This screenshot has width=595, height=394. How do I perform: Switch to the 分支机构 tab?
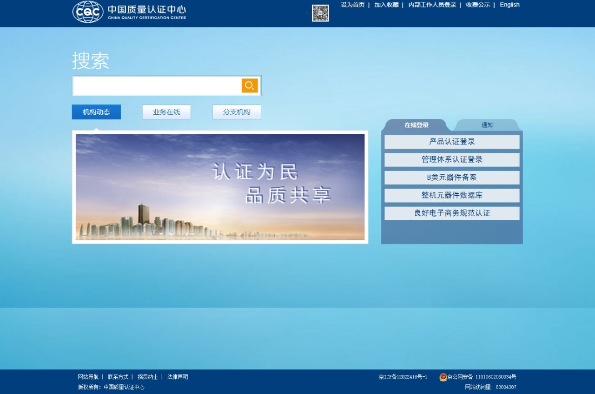[x=236, y=112]
